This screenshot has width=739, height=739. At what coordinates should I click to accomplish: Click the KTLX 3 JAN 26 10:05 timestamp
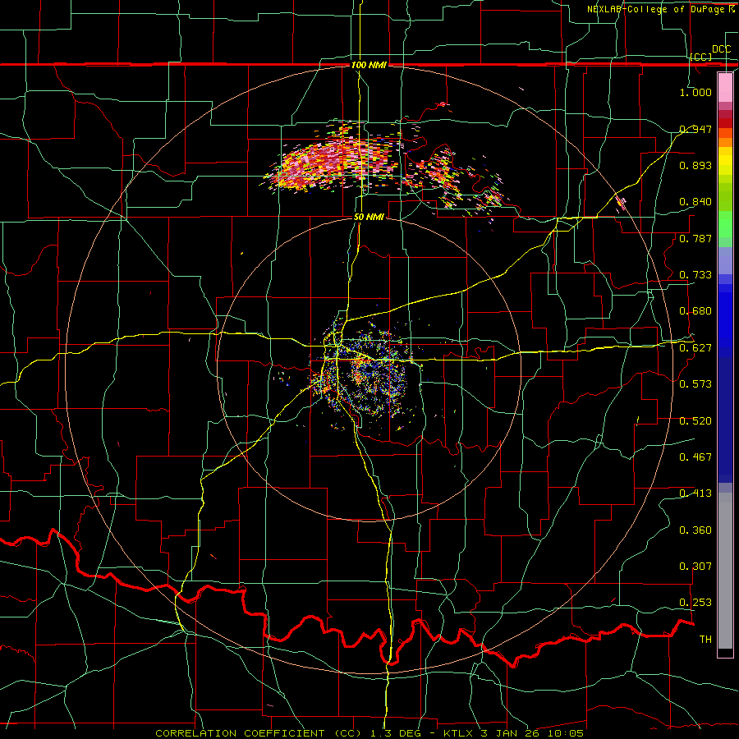point(513,733)
